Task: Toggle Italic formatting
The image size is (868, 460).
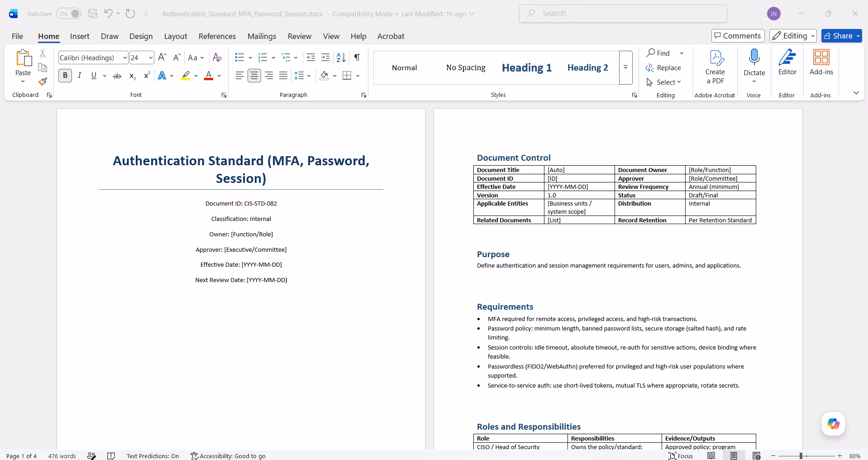Action: [79, 76]
